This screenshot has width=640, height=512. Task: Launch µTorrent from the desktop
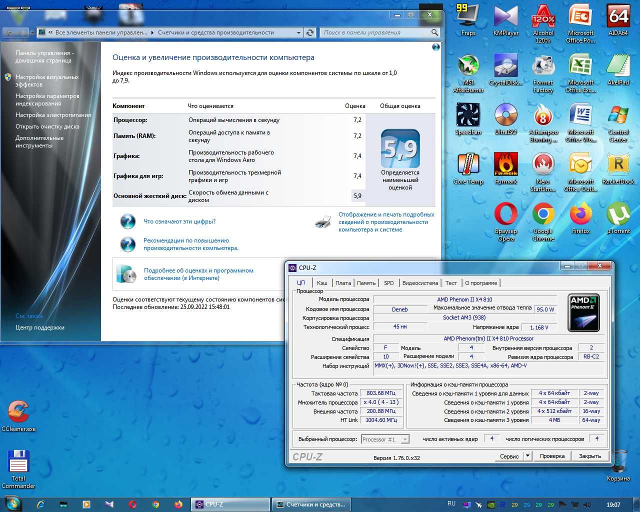tap(618, 218)
